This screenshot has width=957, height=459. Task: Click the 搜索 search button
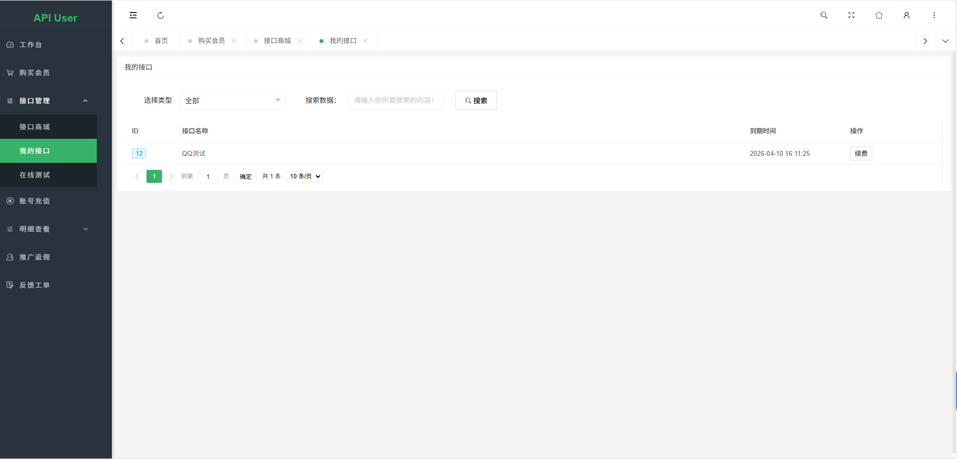pyautogui.click(x=475, y=100)
